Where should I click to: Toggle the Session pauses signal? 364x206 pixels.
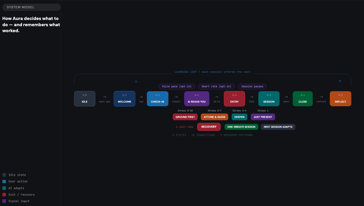click(x=252, y=87)
